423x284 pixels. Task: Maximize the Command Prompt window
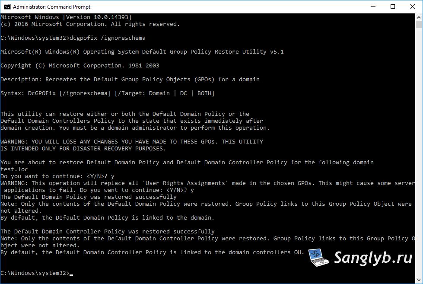click(393, 7)
